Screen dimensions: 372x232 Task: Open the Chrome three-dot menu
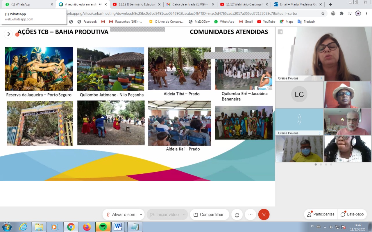click(366, 13)
